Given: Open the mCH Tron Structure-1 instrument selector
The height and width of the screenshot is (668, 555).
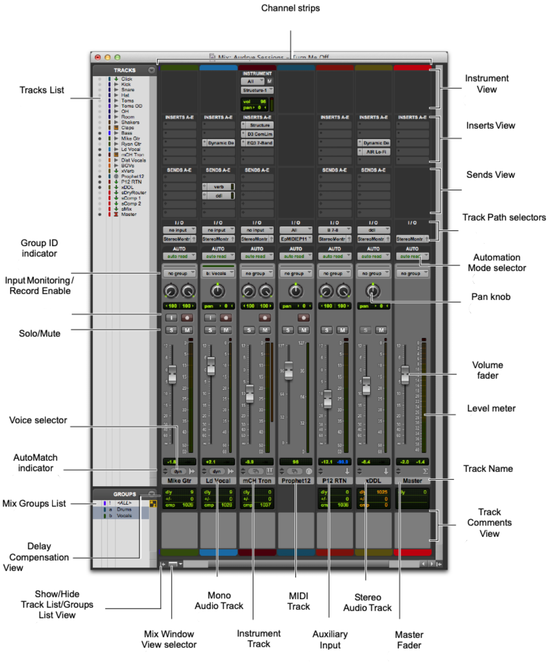Looking at the screenshot, I should [257, 90].
